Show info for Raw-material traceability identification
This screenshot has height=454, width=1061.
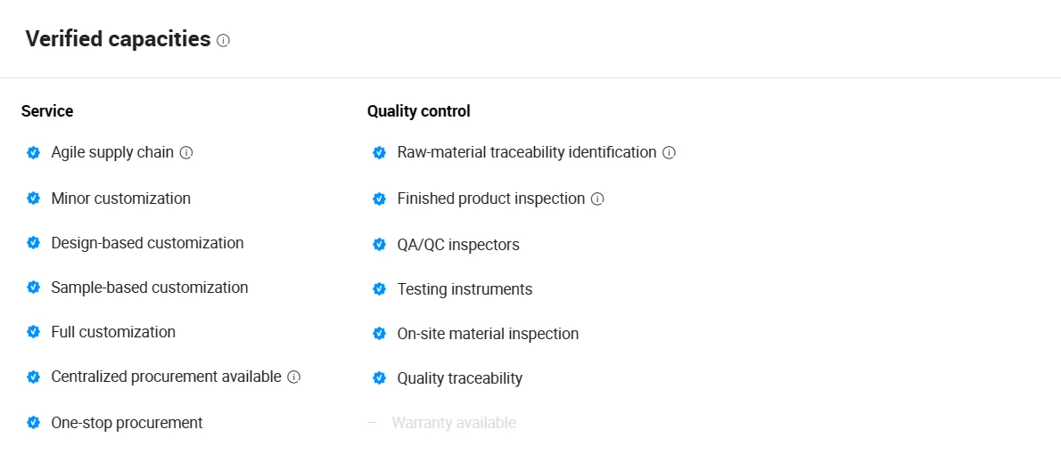670,153
